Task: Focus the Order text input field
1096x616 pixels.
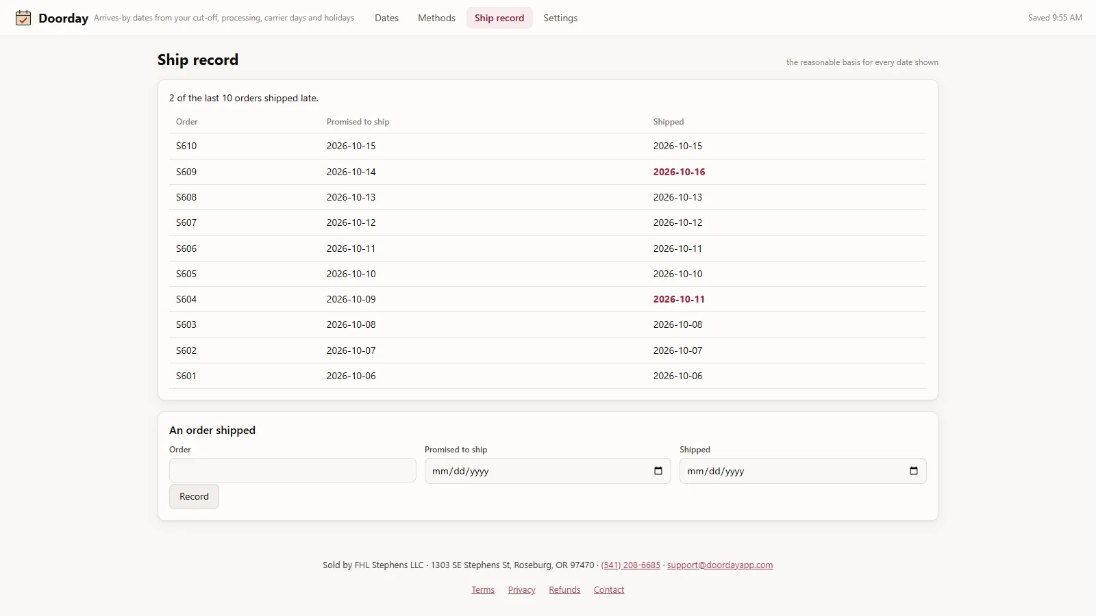Action: point(292,471)
